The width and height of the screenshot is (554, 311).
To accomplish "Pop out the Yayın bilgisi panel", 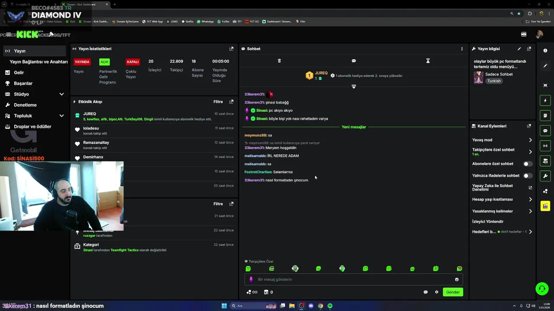I will point(529,49).
